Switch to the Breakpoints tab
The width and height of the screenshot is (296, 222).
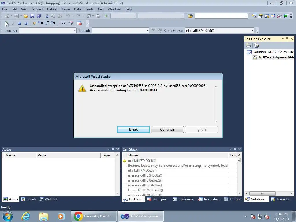[x=158, y=199]
